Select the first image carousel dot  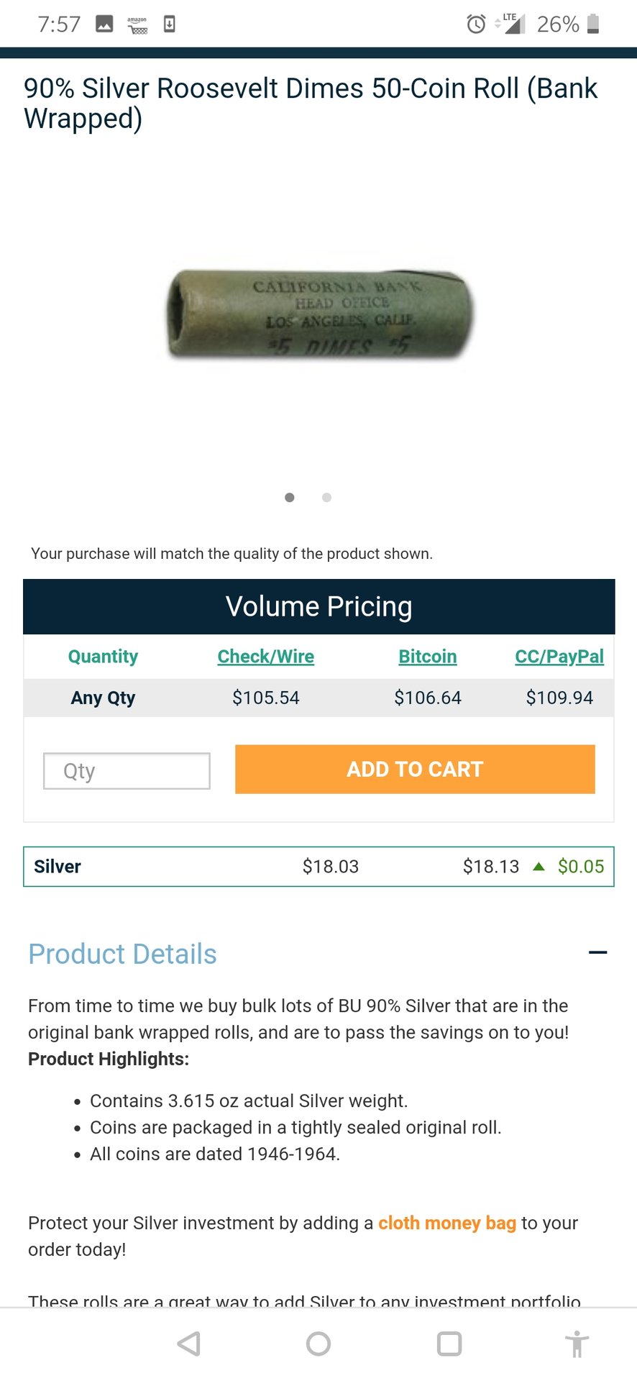pyautogui.click(x=290, y=497)
